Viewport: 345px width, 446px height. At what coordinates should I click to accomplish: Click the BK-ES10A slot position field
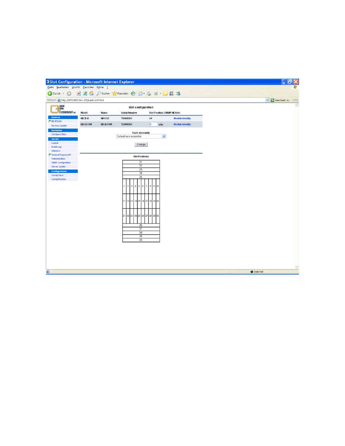coord(153,124)
